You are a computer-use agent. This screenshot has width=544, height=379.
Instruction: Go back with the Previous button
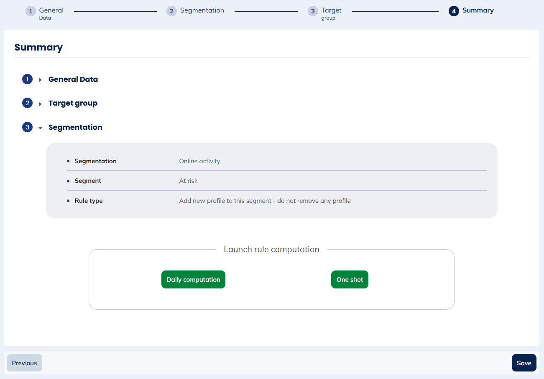click(24, 363)
